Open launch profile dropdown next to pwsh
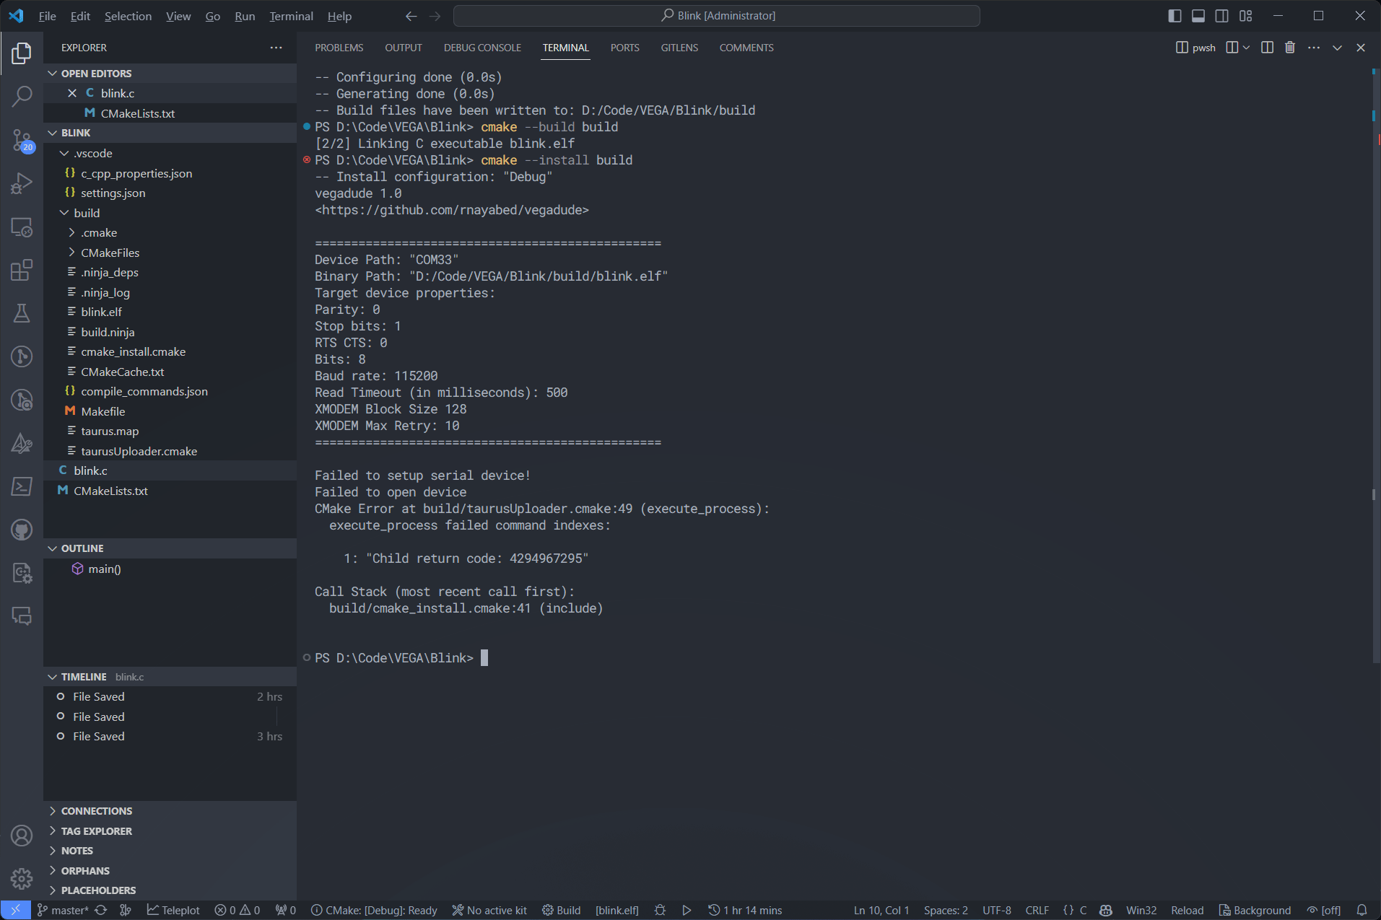This screenshot has height=920, width=1381. pos(1246,48)
